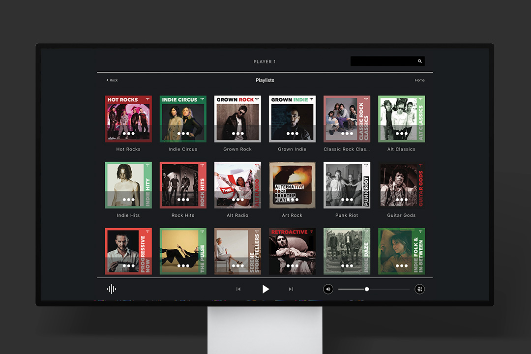Click the search magnifier icon
Image resolution: width=531 pixels, height=354 pixels.
(419, 61)
